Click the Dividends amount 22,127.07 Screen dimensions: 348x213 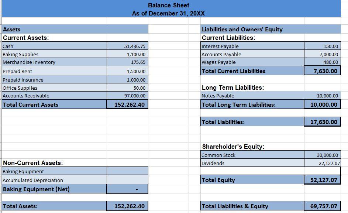(x=322, y=163)
